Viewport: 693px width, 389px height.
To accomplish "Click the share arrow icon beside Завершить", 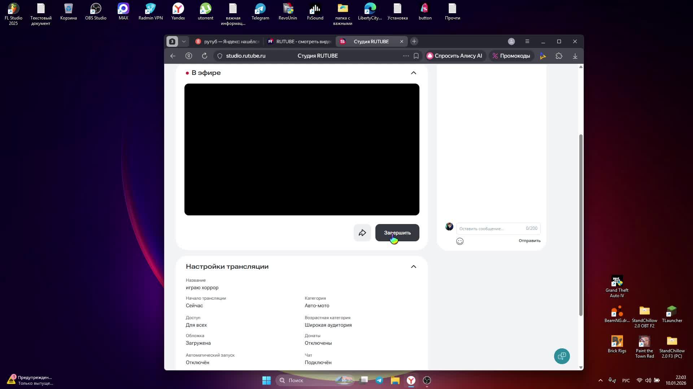I will 362,233.
